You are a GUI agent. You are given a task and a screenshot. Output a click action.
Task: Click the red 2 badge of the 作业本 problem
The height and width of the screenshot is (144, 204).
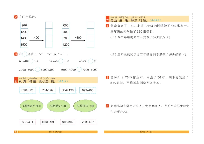pyautogui.click(x=107, y=77)
